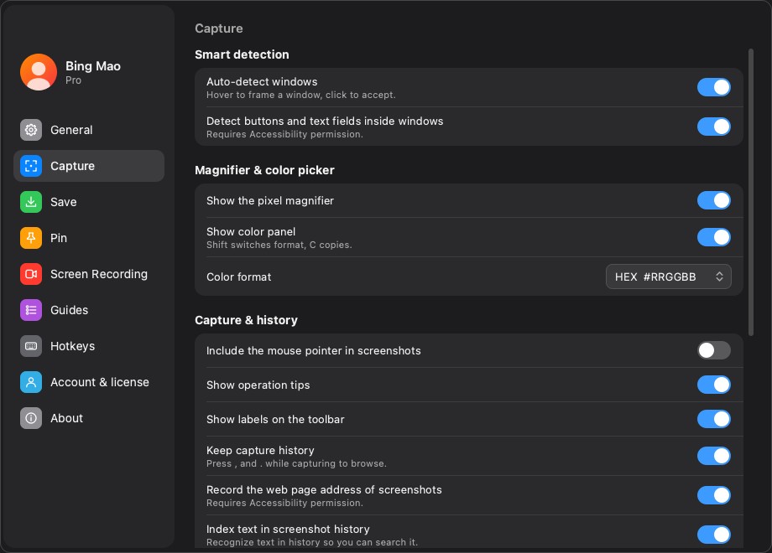Select the Capture sidebar item

[89, 166]
